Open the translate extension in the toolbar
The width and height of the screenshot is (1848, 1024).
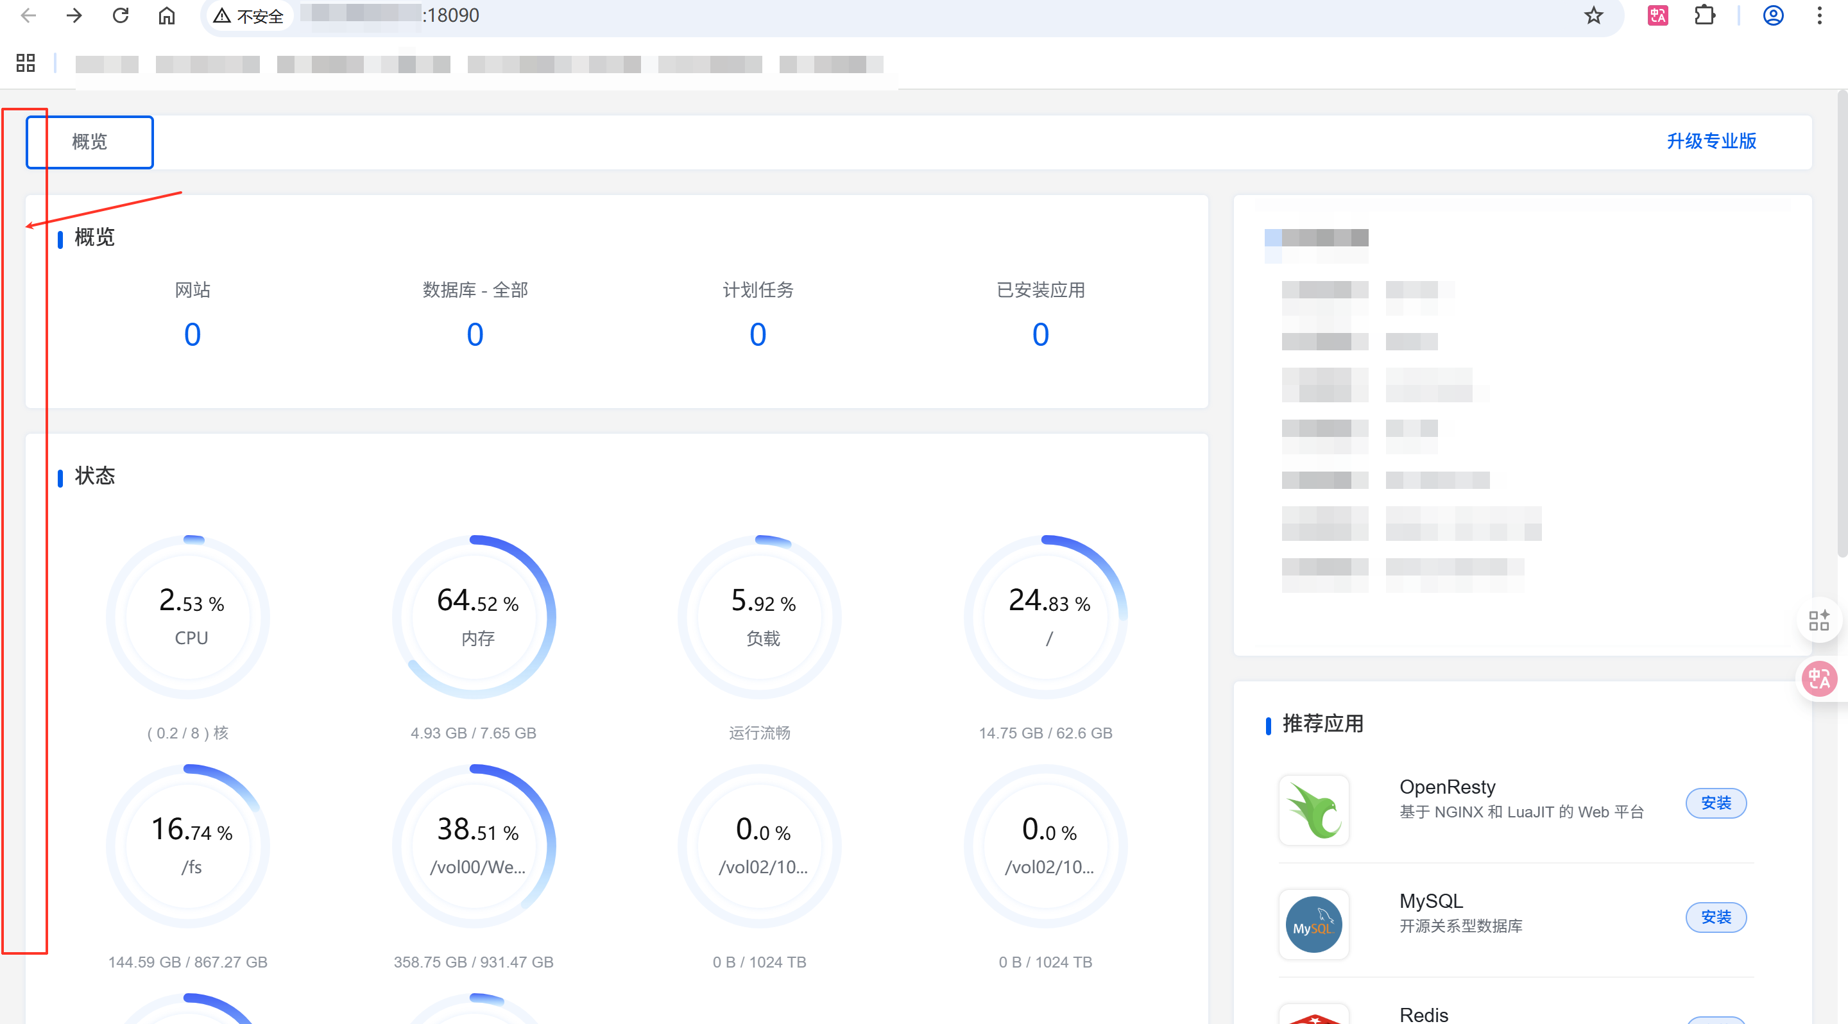[x=1657, y=15]
